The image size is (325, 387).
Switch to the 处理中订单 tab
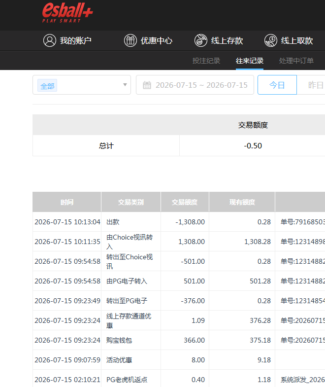click(296, 61)
